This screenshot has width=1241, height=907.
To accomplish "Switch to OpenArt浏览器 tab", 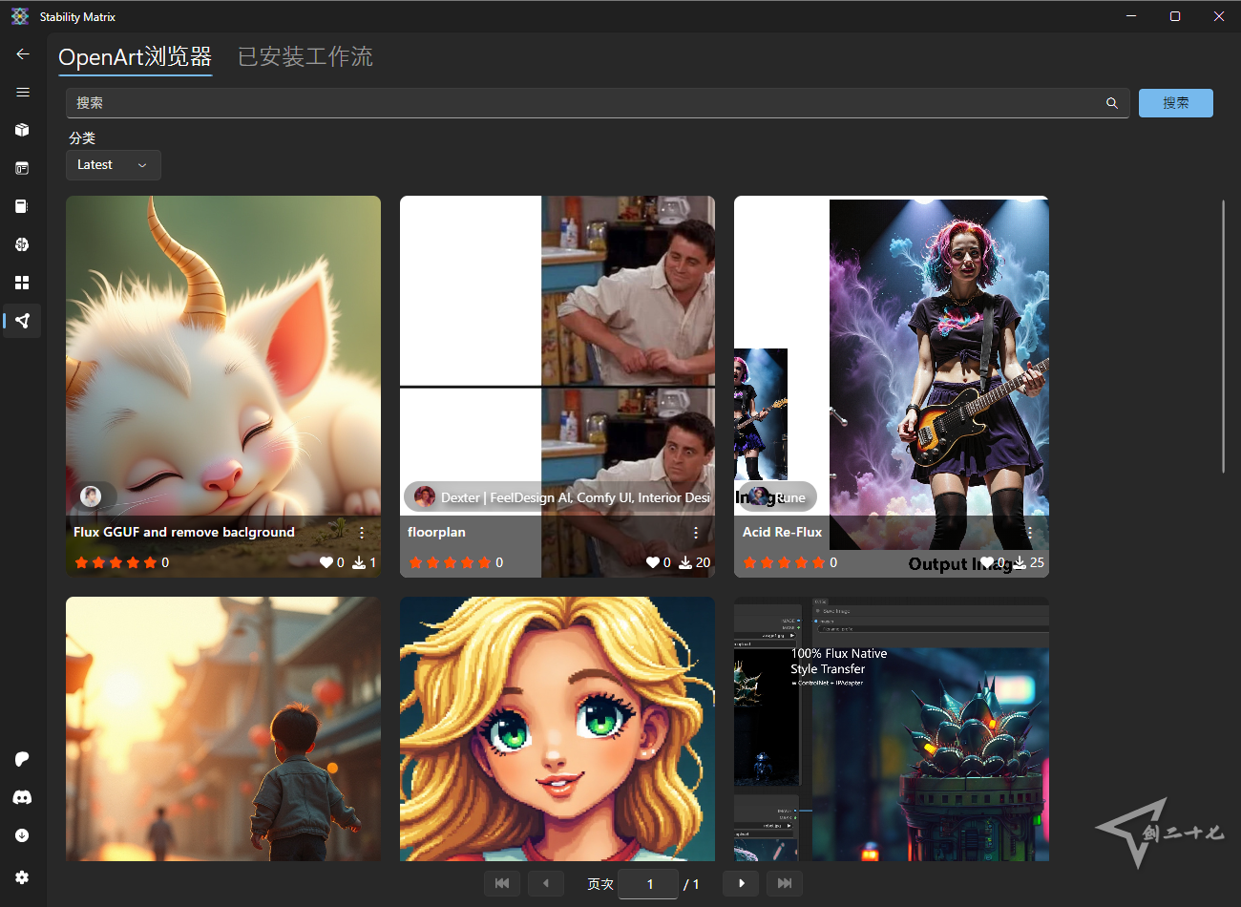I will 135,57.
